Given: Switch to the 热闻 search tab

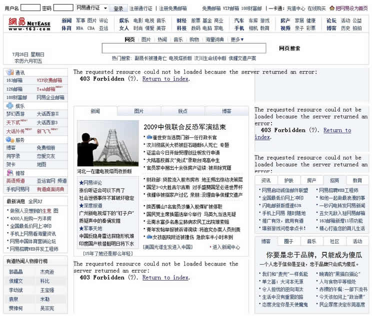Looking at the screenshot, I should point(162,39).
